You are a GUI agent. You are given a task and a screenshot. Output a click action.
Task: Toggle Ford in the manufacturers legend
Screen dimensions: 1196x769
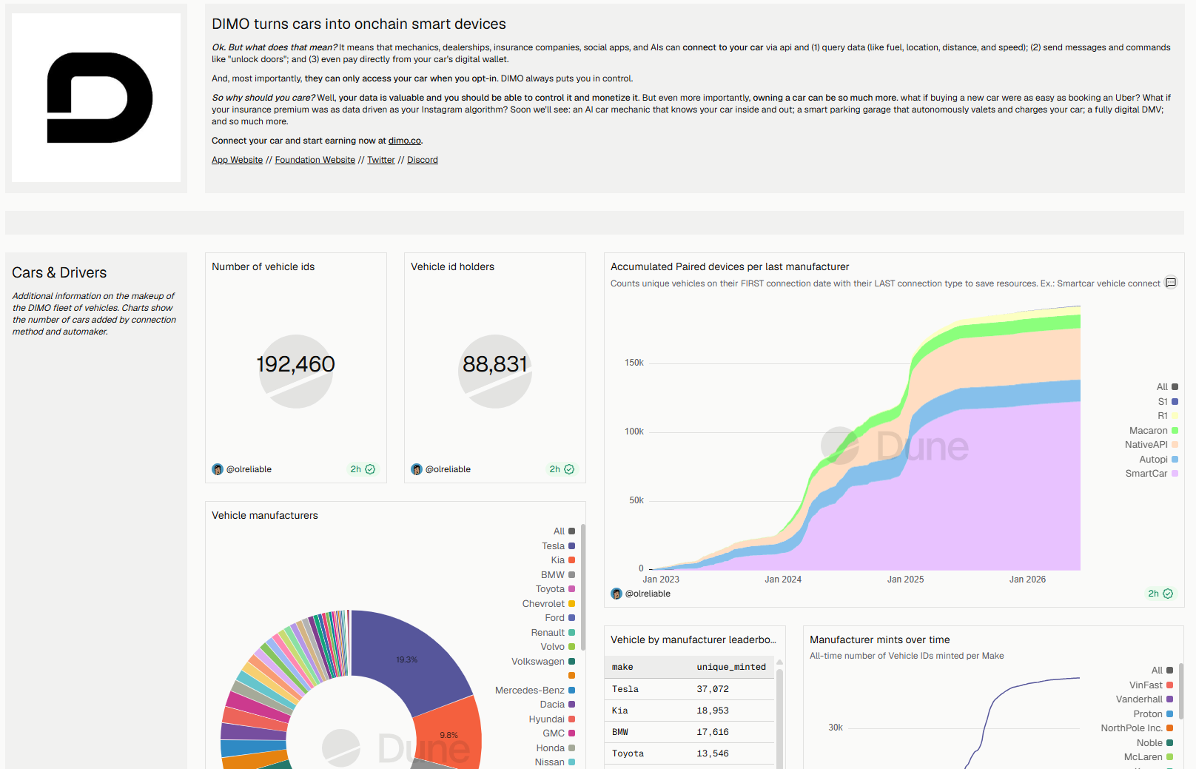click(560, 618)
